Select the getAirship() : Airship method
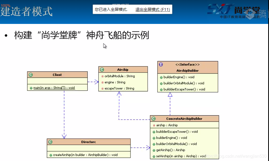This screenshot has height=161, width=269. (x=171, y=150)
